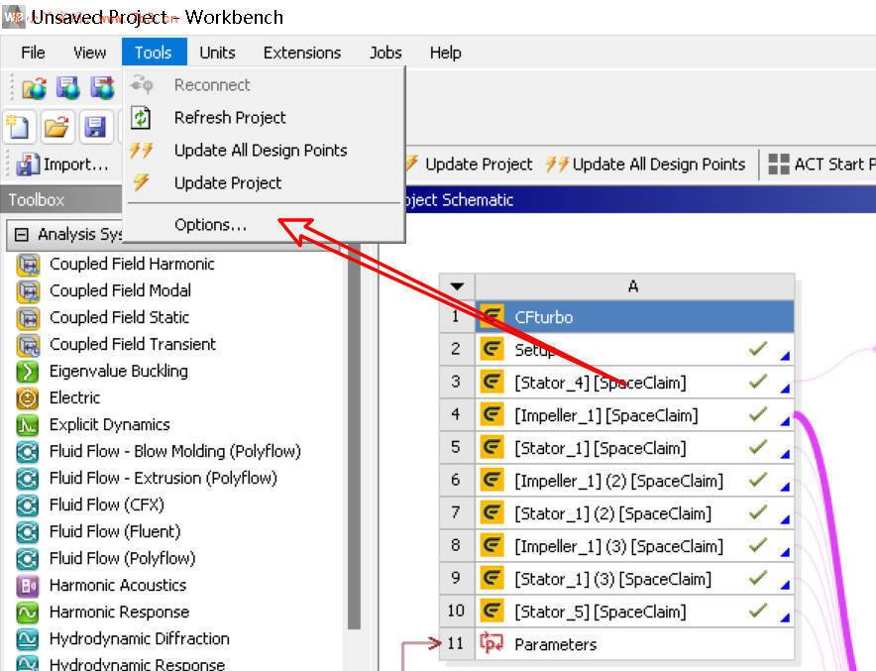Collapse the Analysis Systems group
The height and width of the screenshot is (671, 876).
pos(22,235)
